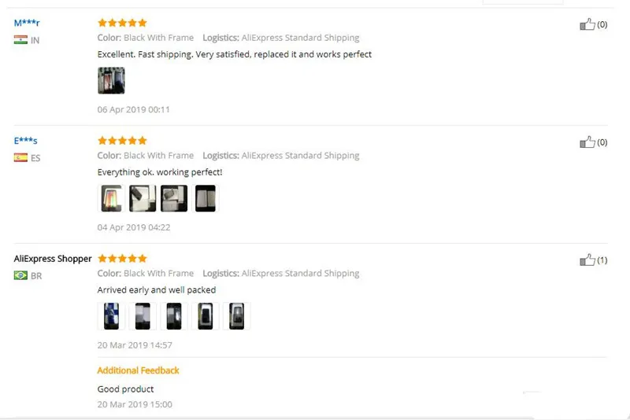This screenshot has width=630, height=420.
Task: Open reviewer profile M***r
Action: [27, 23]
